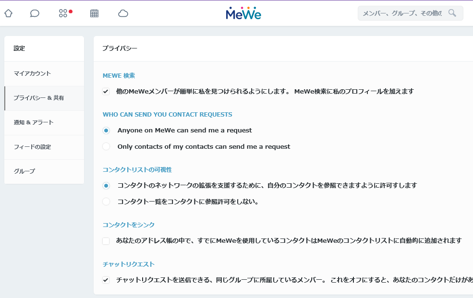Open フィードの設定 section
473x298 pixels.
tap(44, 147)
